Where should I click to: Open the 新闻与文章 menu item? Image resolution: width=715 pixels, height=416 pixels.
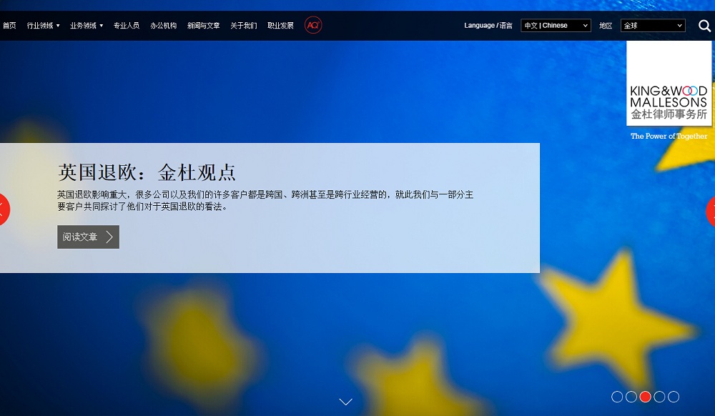click(203, 26)
